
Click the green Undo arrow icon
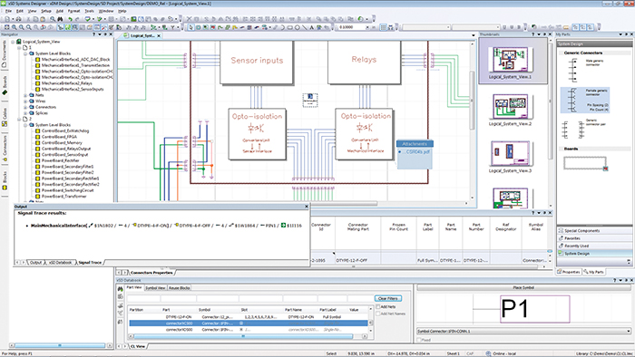70,19
